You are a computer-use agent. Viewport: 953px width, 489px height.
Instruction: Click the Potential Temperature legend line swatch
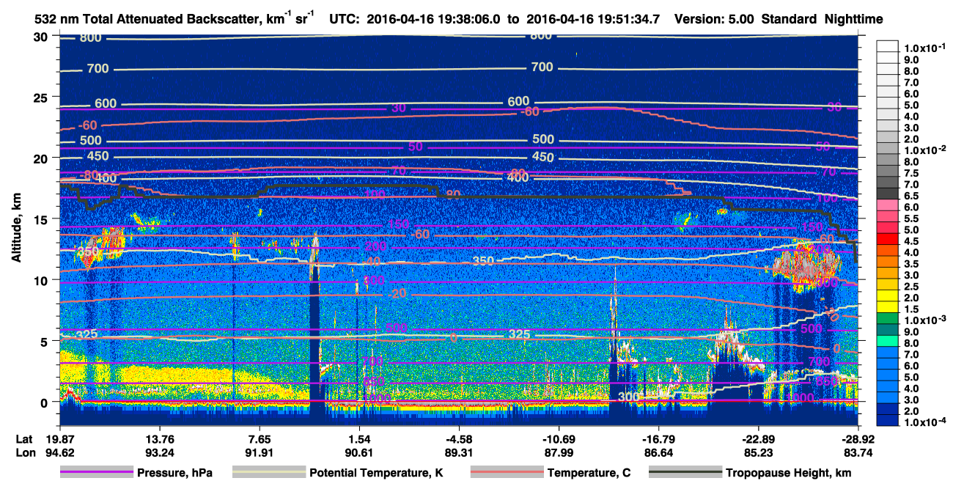pos(269,473)
